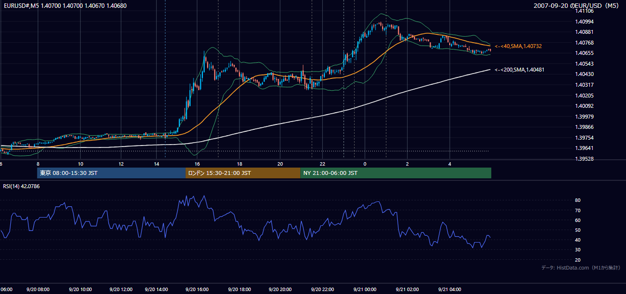Viewport: 626px width, 294px height.
Task: Click the 9/21 04:00 time axis label
Action: click(450, 290)
